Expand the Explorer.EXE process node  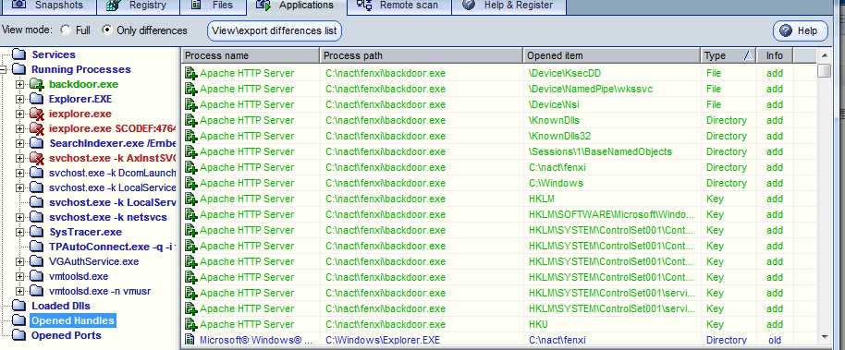click(20, 99)
